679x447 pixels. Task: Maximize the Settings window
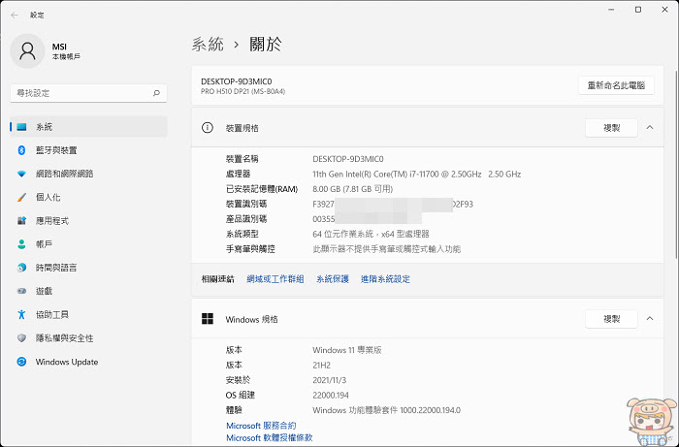pyautogui.click(x=638, y=10)
